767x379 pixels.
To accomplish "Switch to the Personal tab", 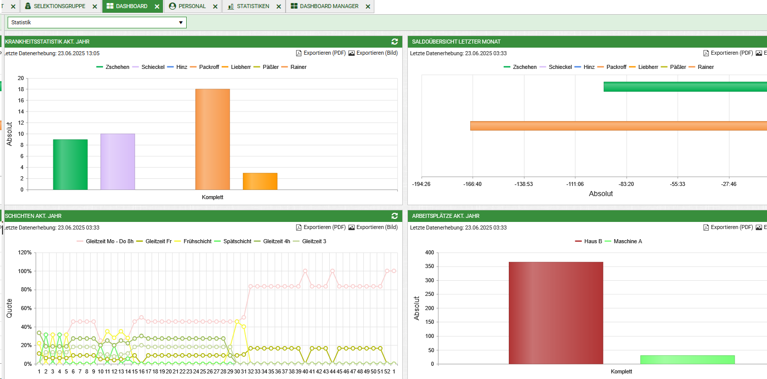I will point(192,6).
